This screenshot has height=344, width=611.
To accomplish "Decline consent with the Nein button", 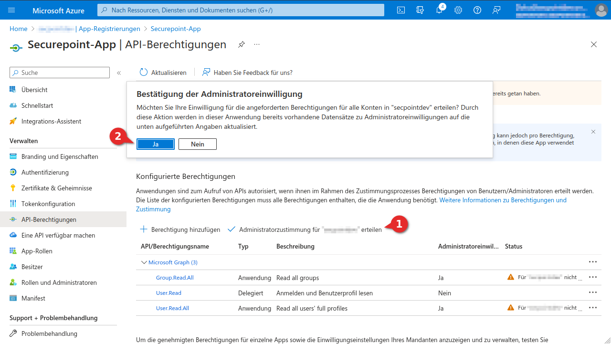I will click(198, 144).
